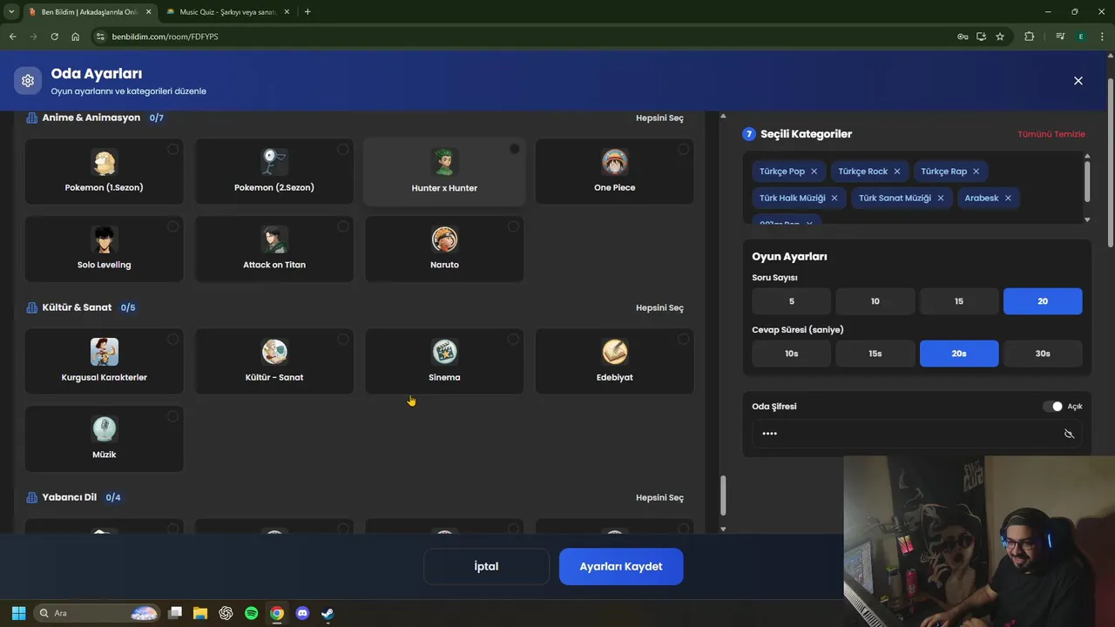The image size is (1115, 627).
Task: Remove the Türkçe Rock selected category
Action: 896,172
